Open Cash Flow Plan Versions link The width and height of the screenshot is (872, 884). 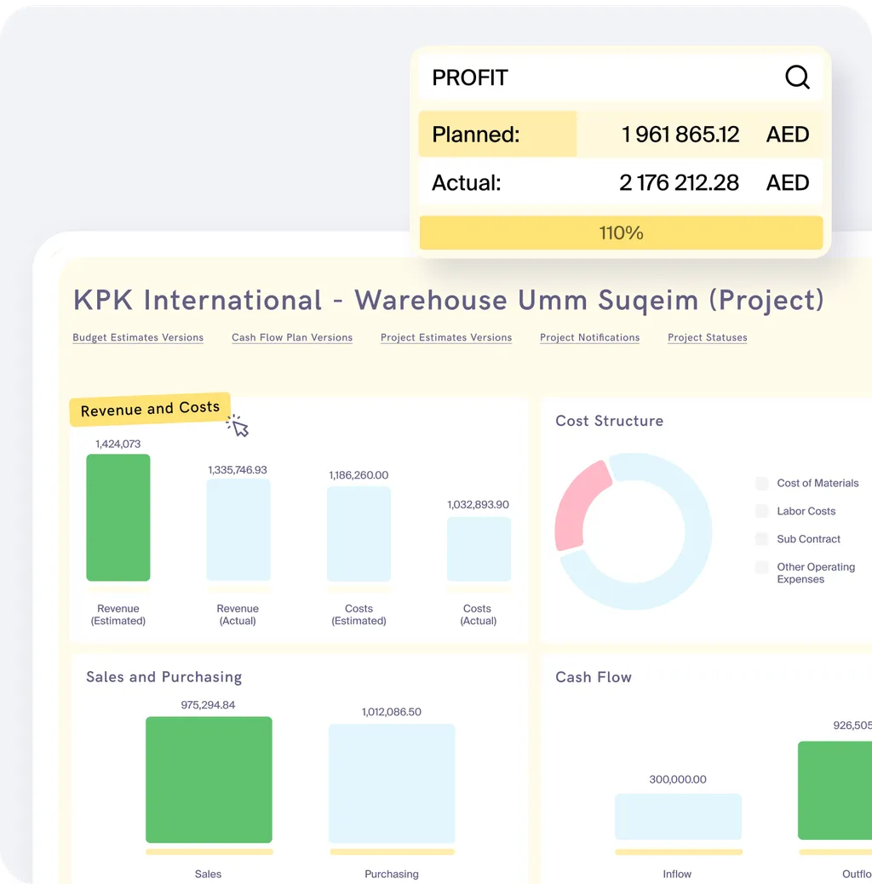point(292,337)
